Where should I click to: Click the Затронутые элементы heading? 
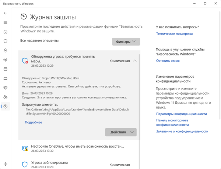[x=40, y=105]
